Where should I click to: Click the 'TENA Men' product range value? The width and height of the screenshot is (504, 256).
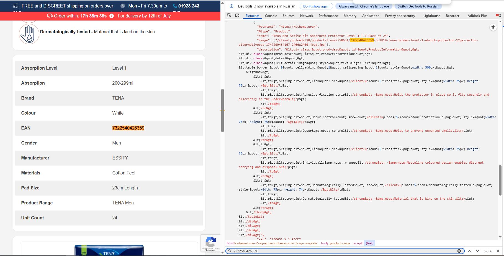(x=123, y=203)
